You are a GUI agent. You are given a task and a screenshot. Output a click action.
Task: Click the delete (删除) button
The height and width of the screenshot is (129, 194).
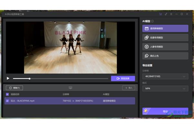pyautogui.click(x=14, y=88)
